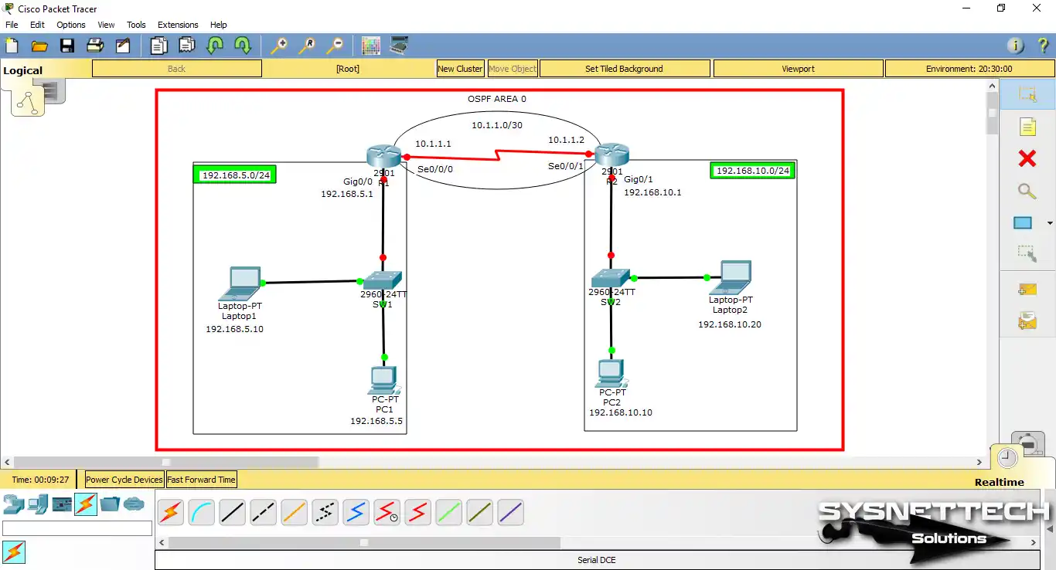Select the Resize Shape tool
Image resolution: width=1056 pixels, height=570 pixels.
1027,253
